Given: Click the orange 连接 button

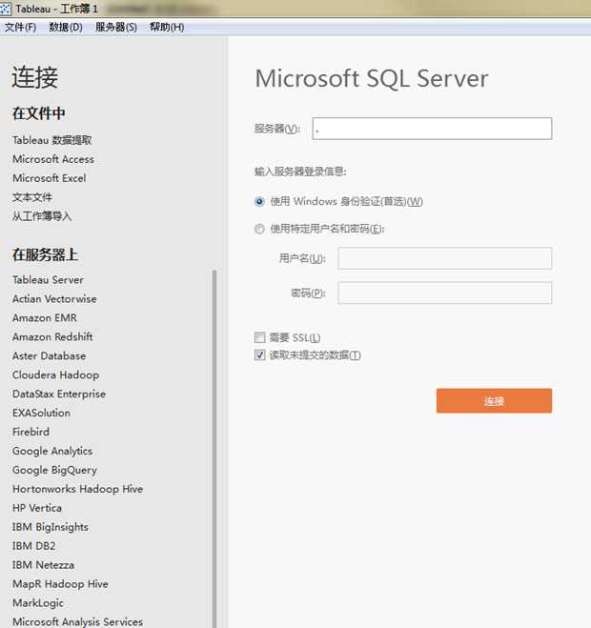Looking at the screenshot, I should tap(494, 400).
